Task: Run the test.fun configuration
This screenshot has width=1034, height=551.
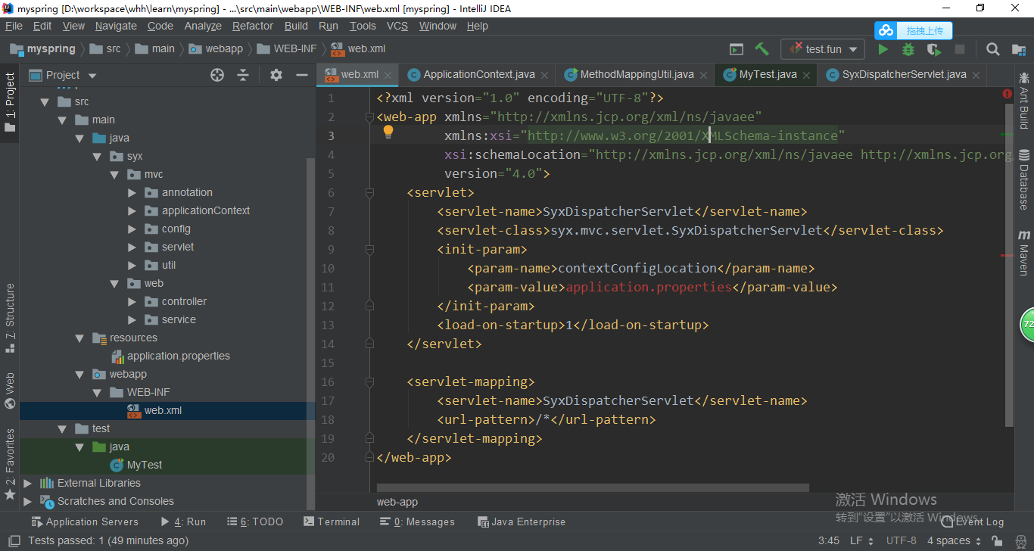Action: point(883,49)
